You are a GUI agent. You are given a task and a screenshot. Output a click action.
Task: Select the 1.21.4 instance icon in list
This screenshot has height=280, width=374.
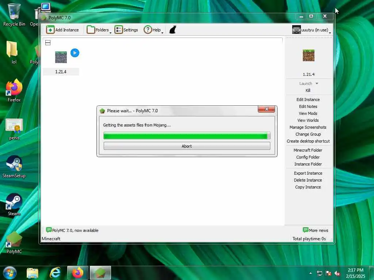61,57
